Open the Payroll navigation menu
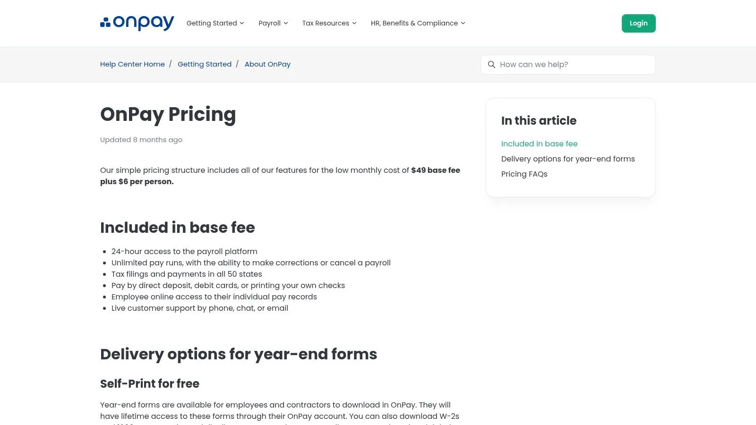The height and width of the screenshot is (425, 756). 269,23
